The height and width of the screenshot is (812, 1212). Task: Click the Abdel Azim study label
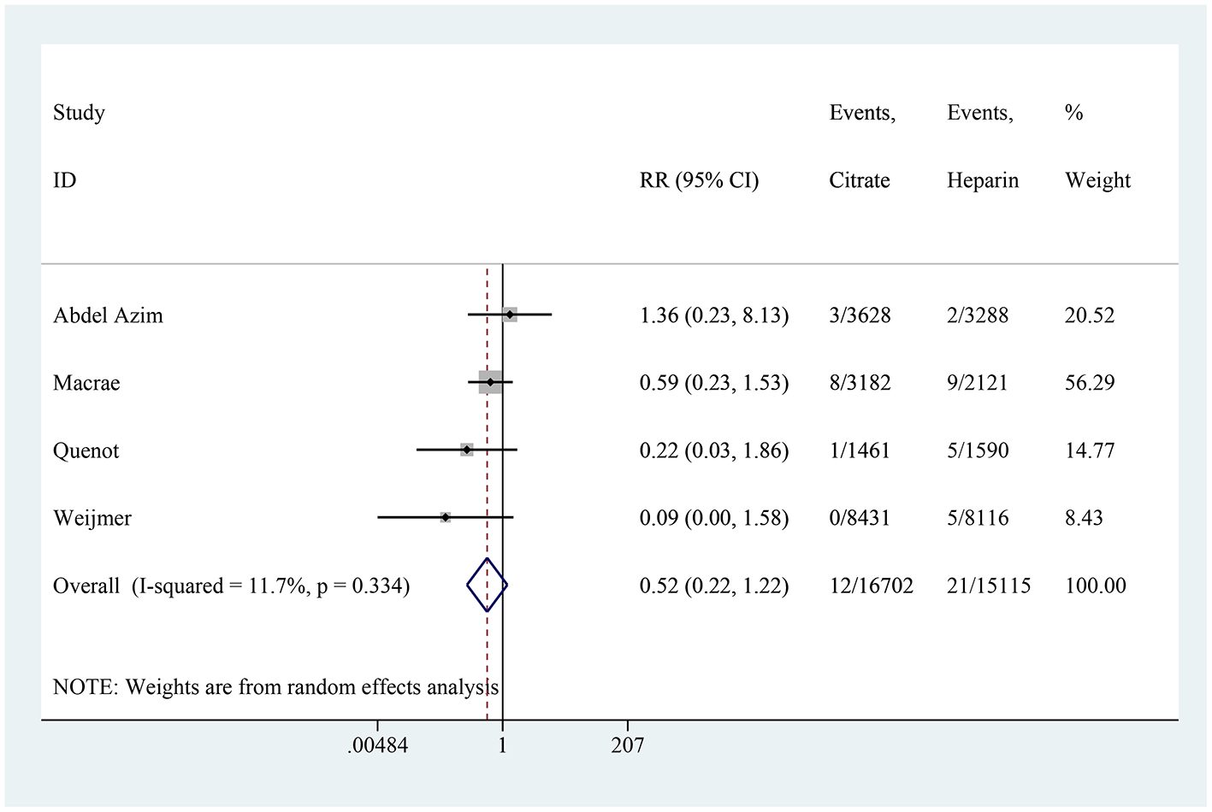(x=108, y=315)
